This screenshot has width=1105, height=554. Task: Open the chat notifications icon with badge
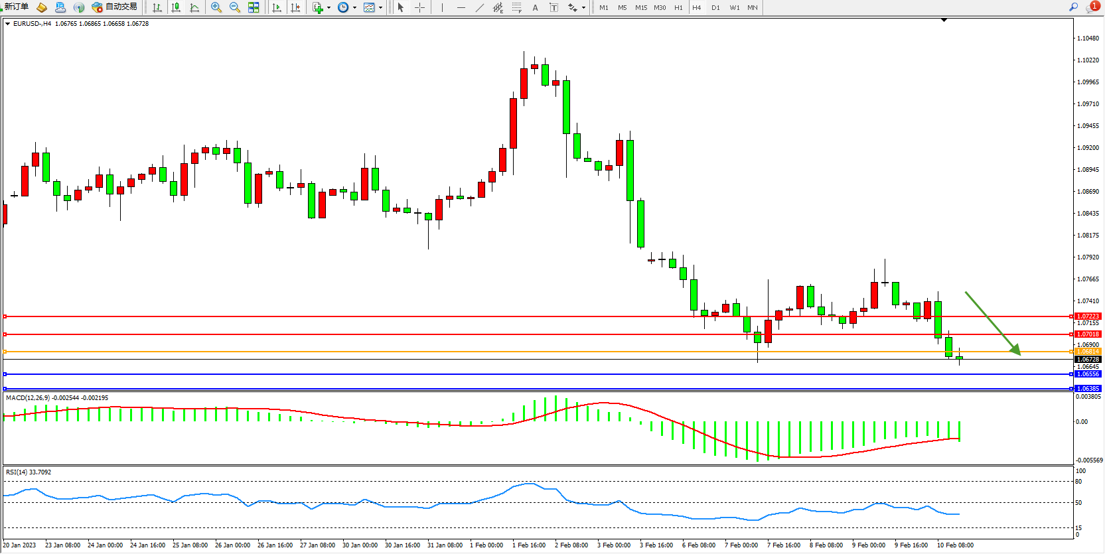point(1092,7)
